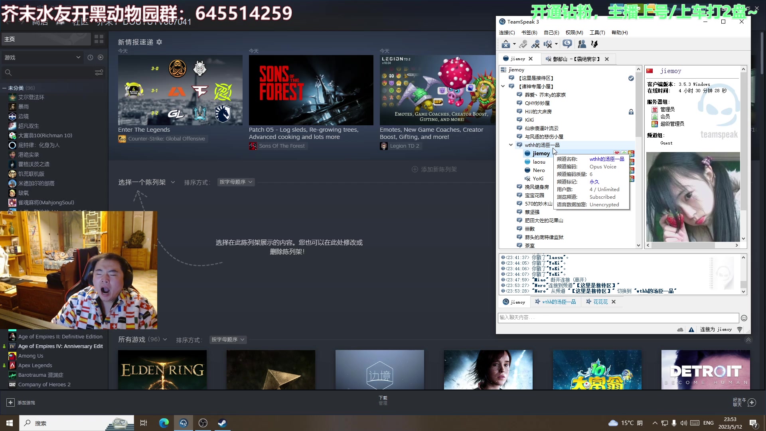Open the contacts manager icon in TeamSpeak
The height and width of the screenshot is (431, 766).
coord(582,44)
